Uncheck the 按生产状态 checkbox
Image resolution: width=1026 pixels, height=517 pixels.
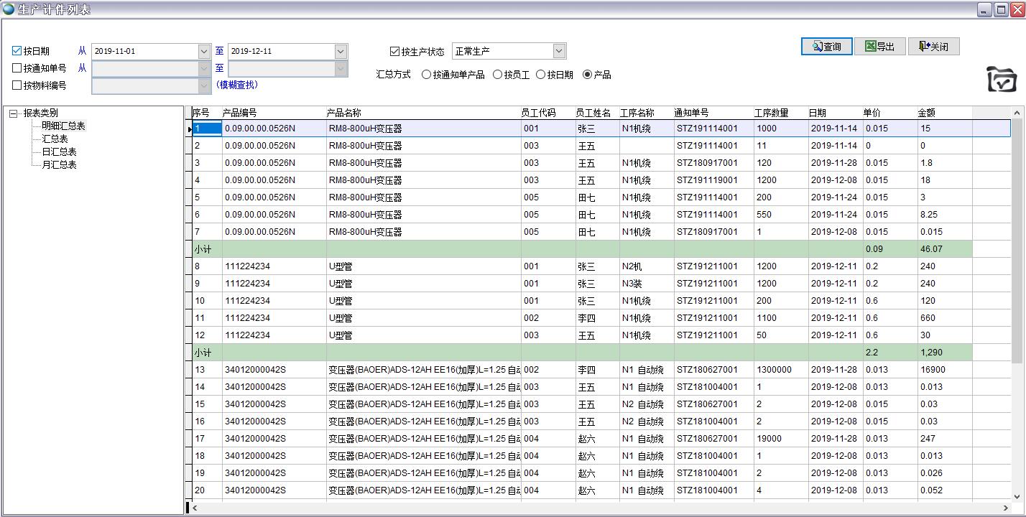(394, 51)
